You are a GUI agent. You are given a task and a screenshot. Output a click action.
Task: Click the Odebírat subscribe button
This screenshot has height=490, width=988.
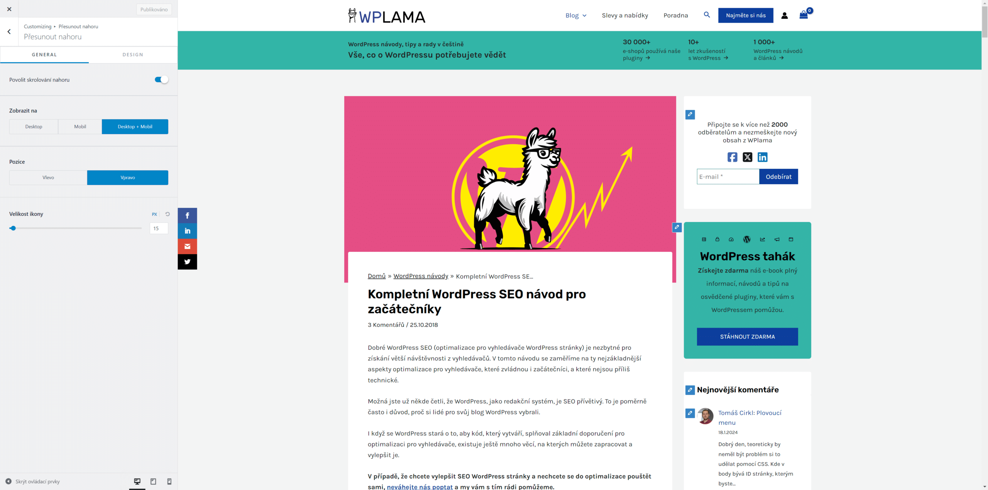tap(778, 177)
